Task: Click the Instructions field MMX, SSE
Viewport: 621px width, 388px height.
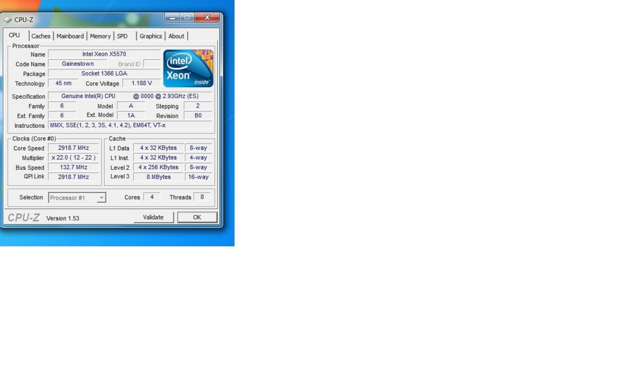Action: [130, 125]
